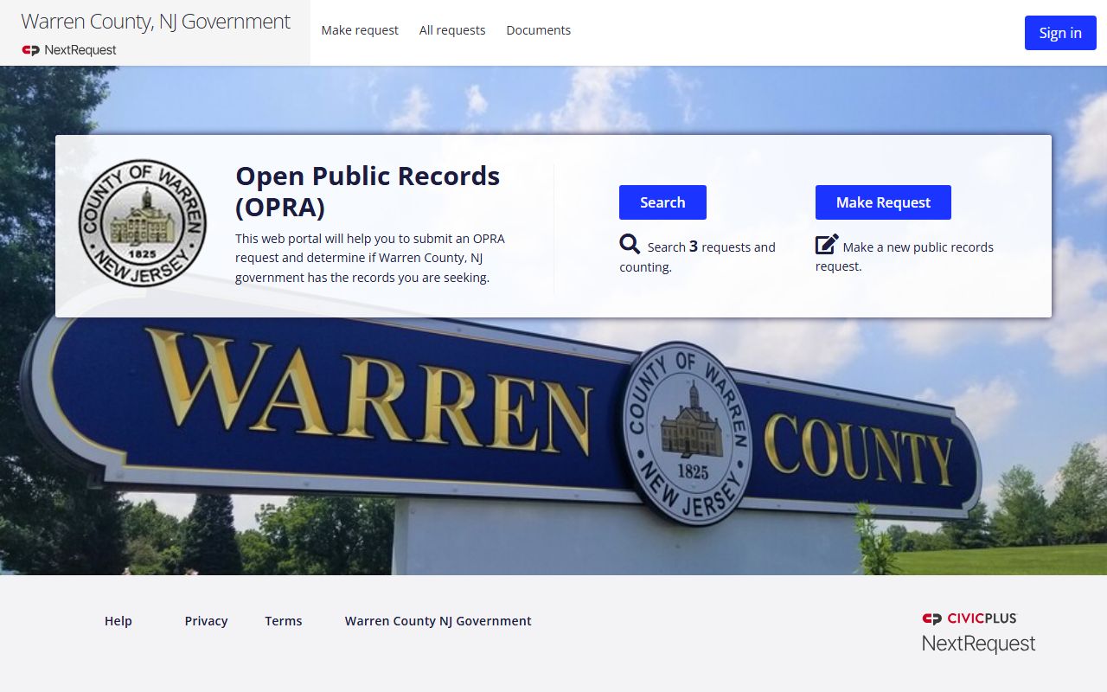
Task: Open the Help footer link
Action: (x=118, y=621)
